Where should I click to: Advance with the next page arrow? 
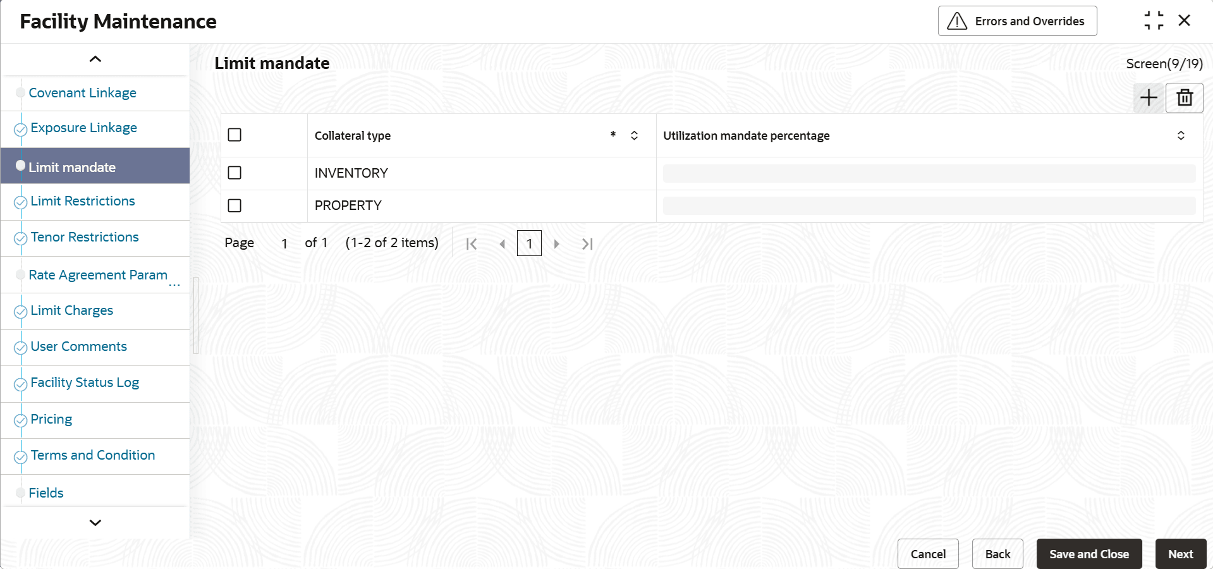[x=556, y=243]
